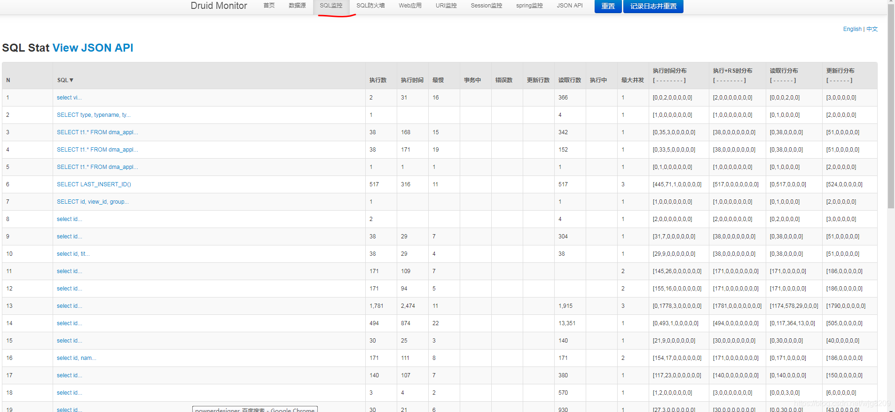895x412 pixels.
Task: Click the Druid Monitor brand title
Action: point(219,6)
